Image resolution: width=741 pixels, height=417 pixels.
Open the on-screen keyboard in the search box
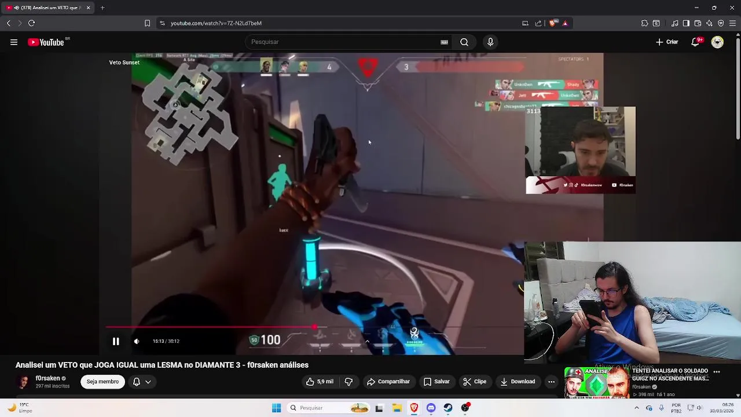pyautogui.click(x=444, y=42)
